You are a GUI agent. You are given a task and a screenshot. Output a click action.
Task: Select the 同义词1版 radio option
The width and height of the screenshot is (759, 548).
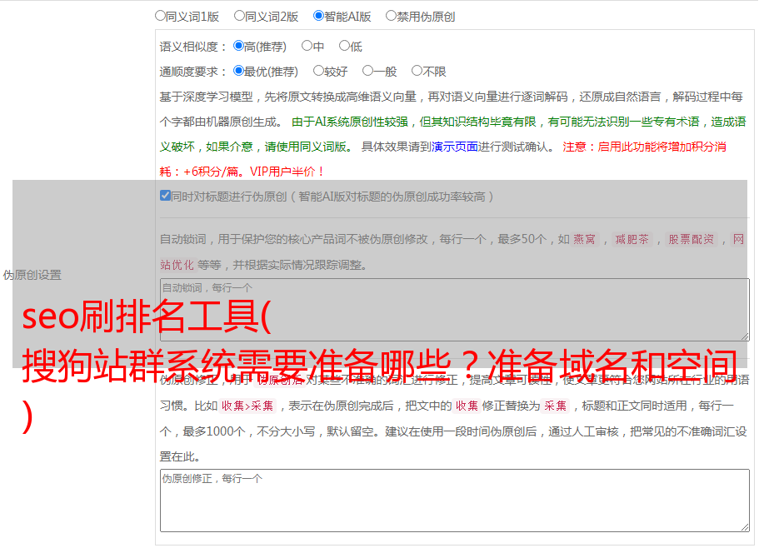coord(160,16)
